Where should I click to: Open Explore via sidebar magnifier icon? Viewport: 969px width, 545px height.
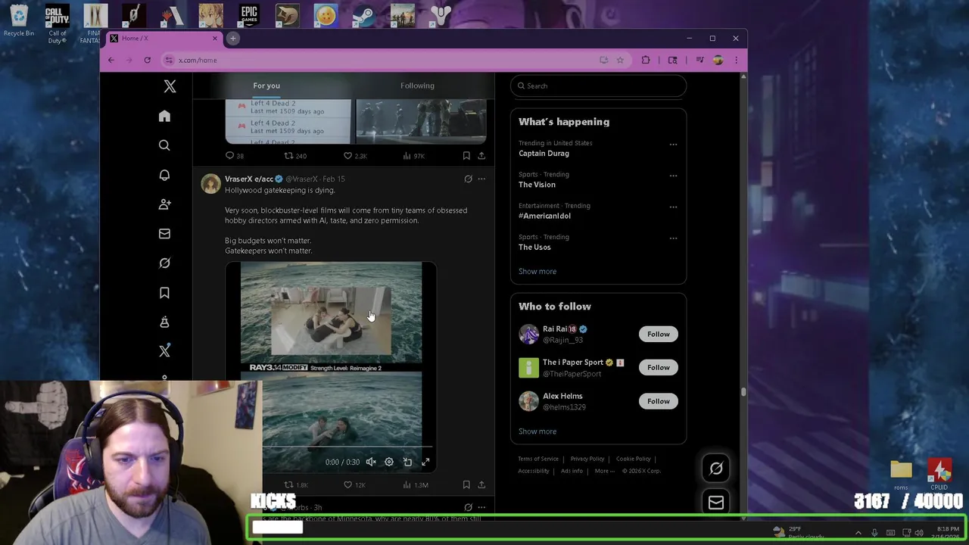(164, 145)
